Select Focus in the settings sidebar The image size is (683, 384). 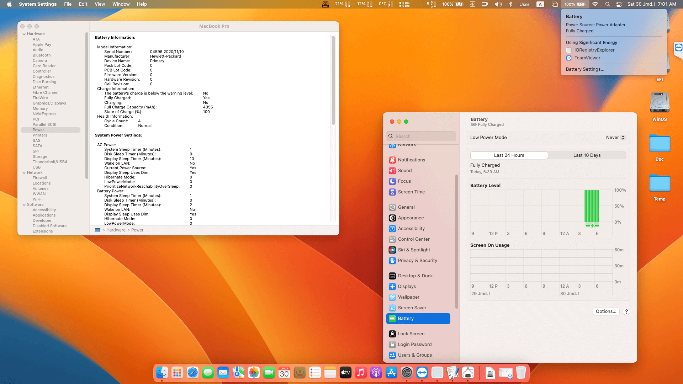[404, 181]
